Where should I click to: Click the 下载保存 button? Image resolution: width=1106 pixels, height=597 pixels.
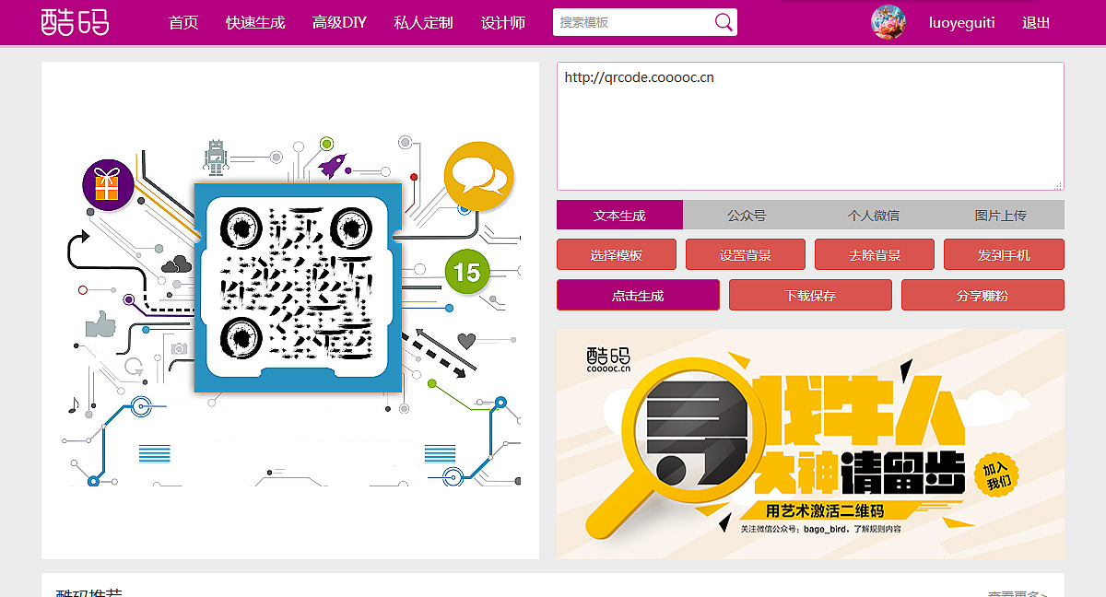point(810,295)
